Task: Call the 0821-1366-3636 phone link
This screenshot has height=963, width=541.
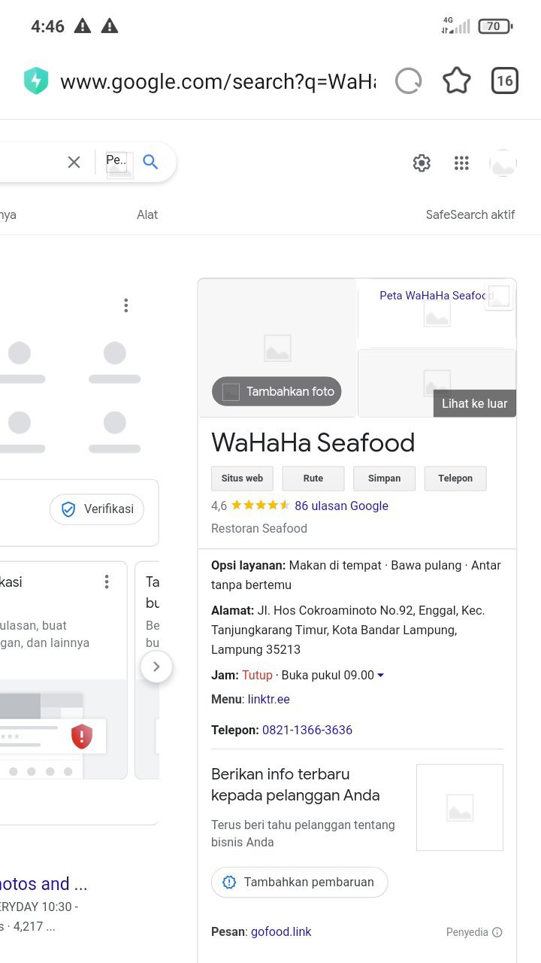Action: [x=307, y=730]
